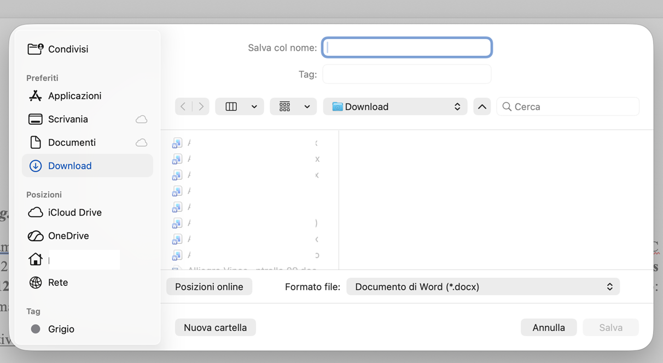Cancel the dialog with Annulla
663x363 pixels.
coord(549,327)
